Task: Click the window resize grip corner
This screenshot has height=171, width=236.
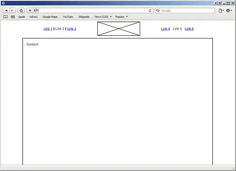Action: [x=233, y=168]
